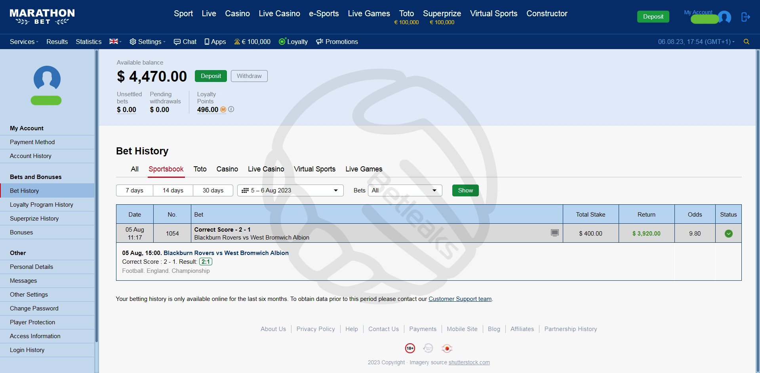Open Casino in main navigation
The height and width of the screenshot is (373, 760).
pyautogui.click(x=237, y=13)
